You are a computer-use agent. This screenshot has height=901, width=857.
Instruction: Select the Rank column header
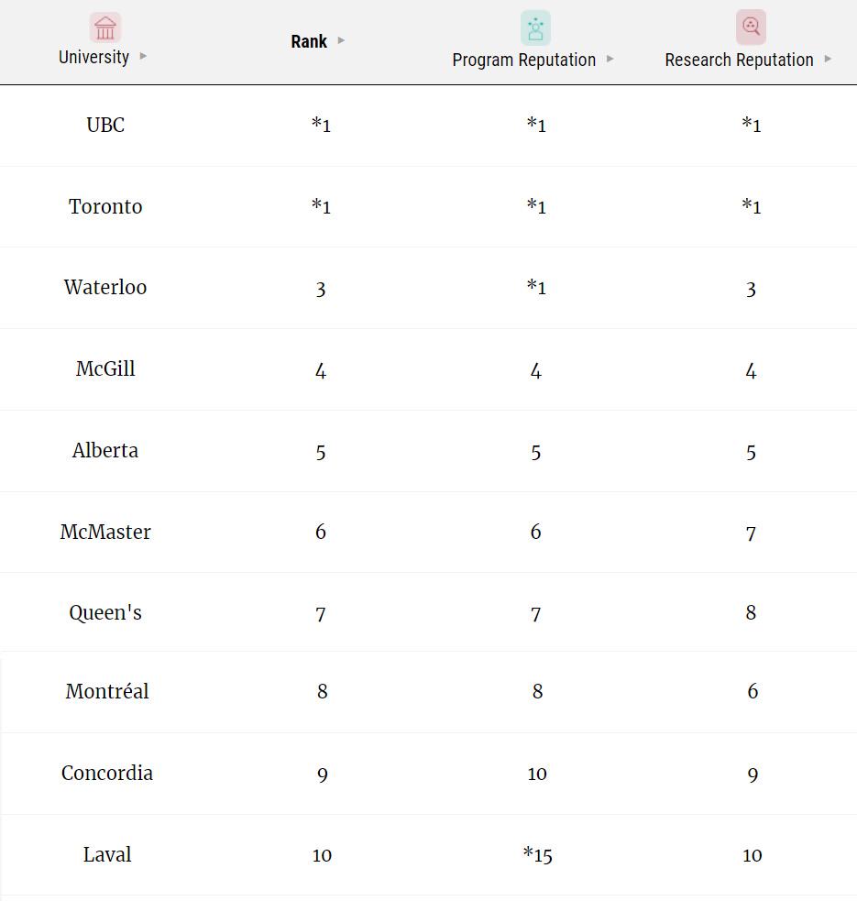309,41
